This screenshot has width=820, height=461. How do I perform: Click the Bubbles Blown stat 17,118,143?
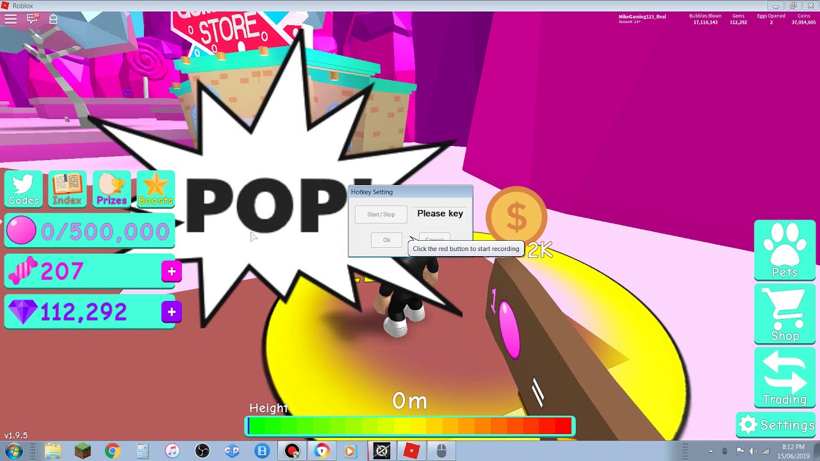(x=705, y=19)
